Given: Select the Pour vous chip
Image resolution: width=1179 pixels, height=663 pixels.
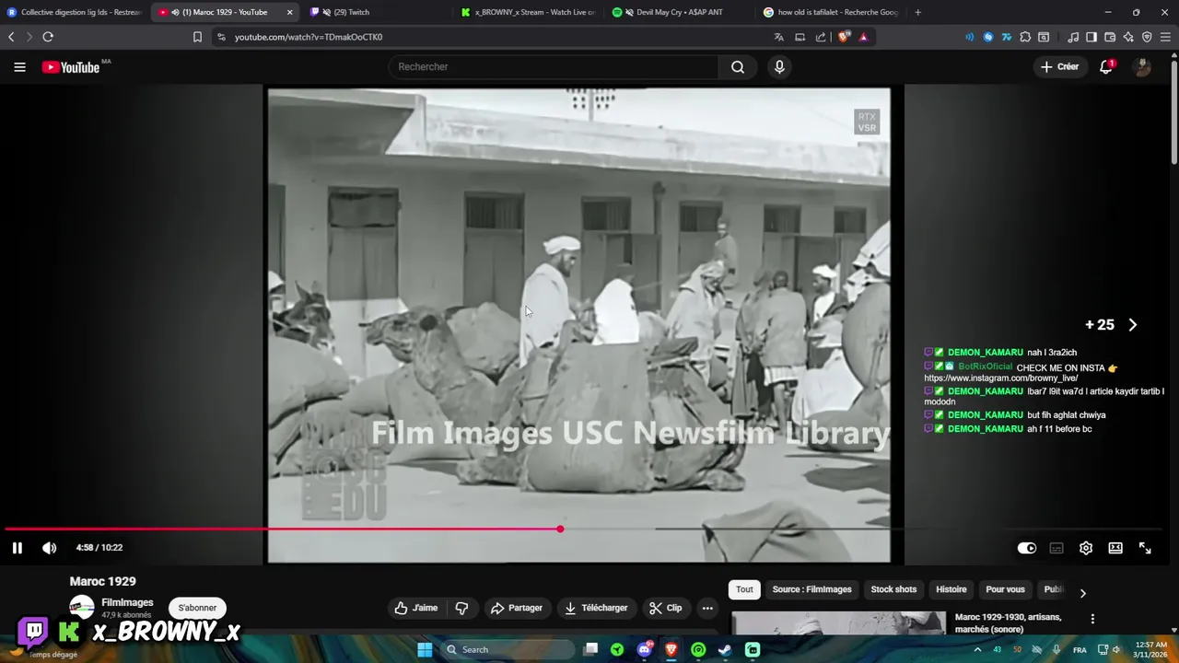Looking at the screenshot, I should click(1005, 589).
